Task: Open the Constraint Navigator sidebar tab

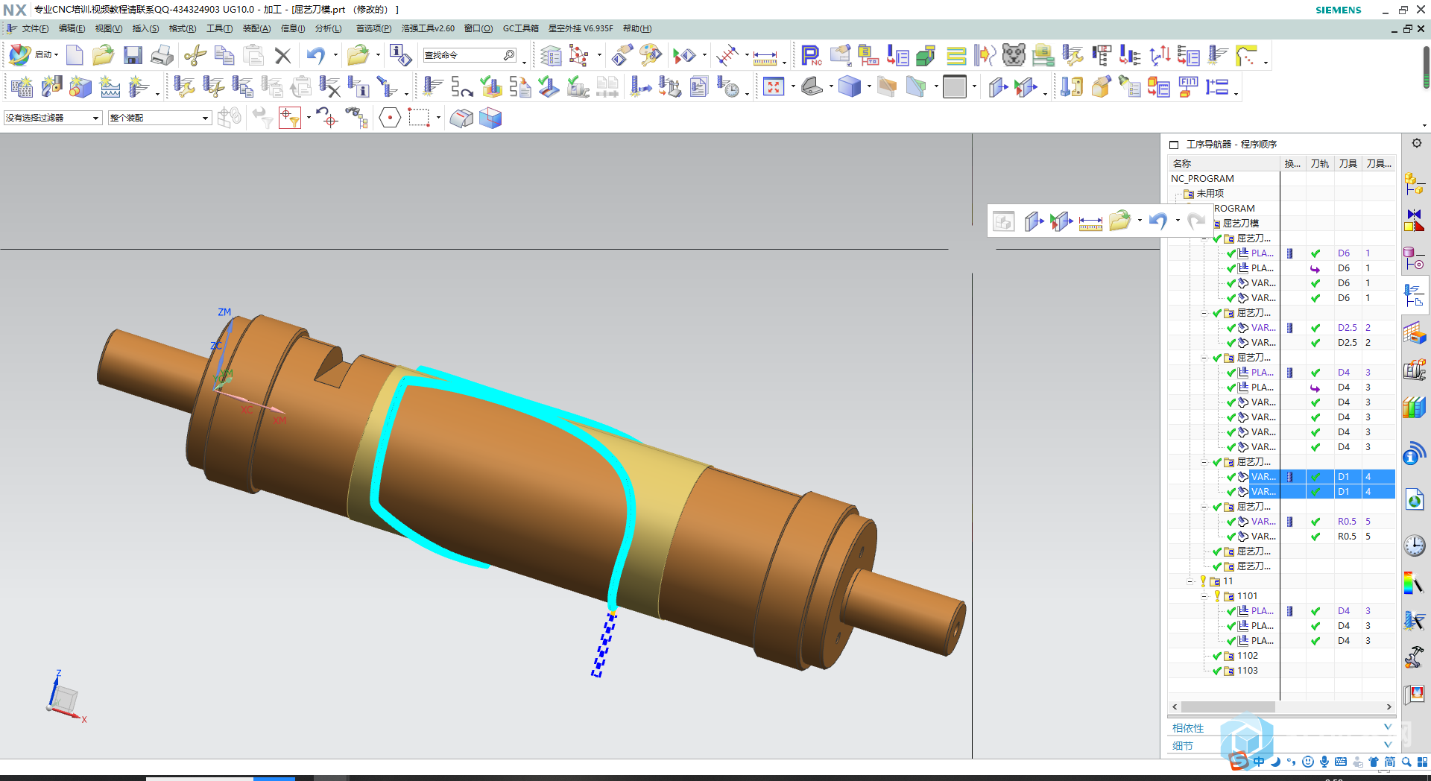Action: [x=1414, y=221]
